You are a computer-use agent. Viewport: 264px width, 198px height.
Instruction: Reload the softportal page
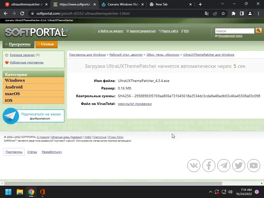coord(22,13)
